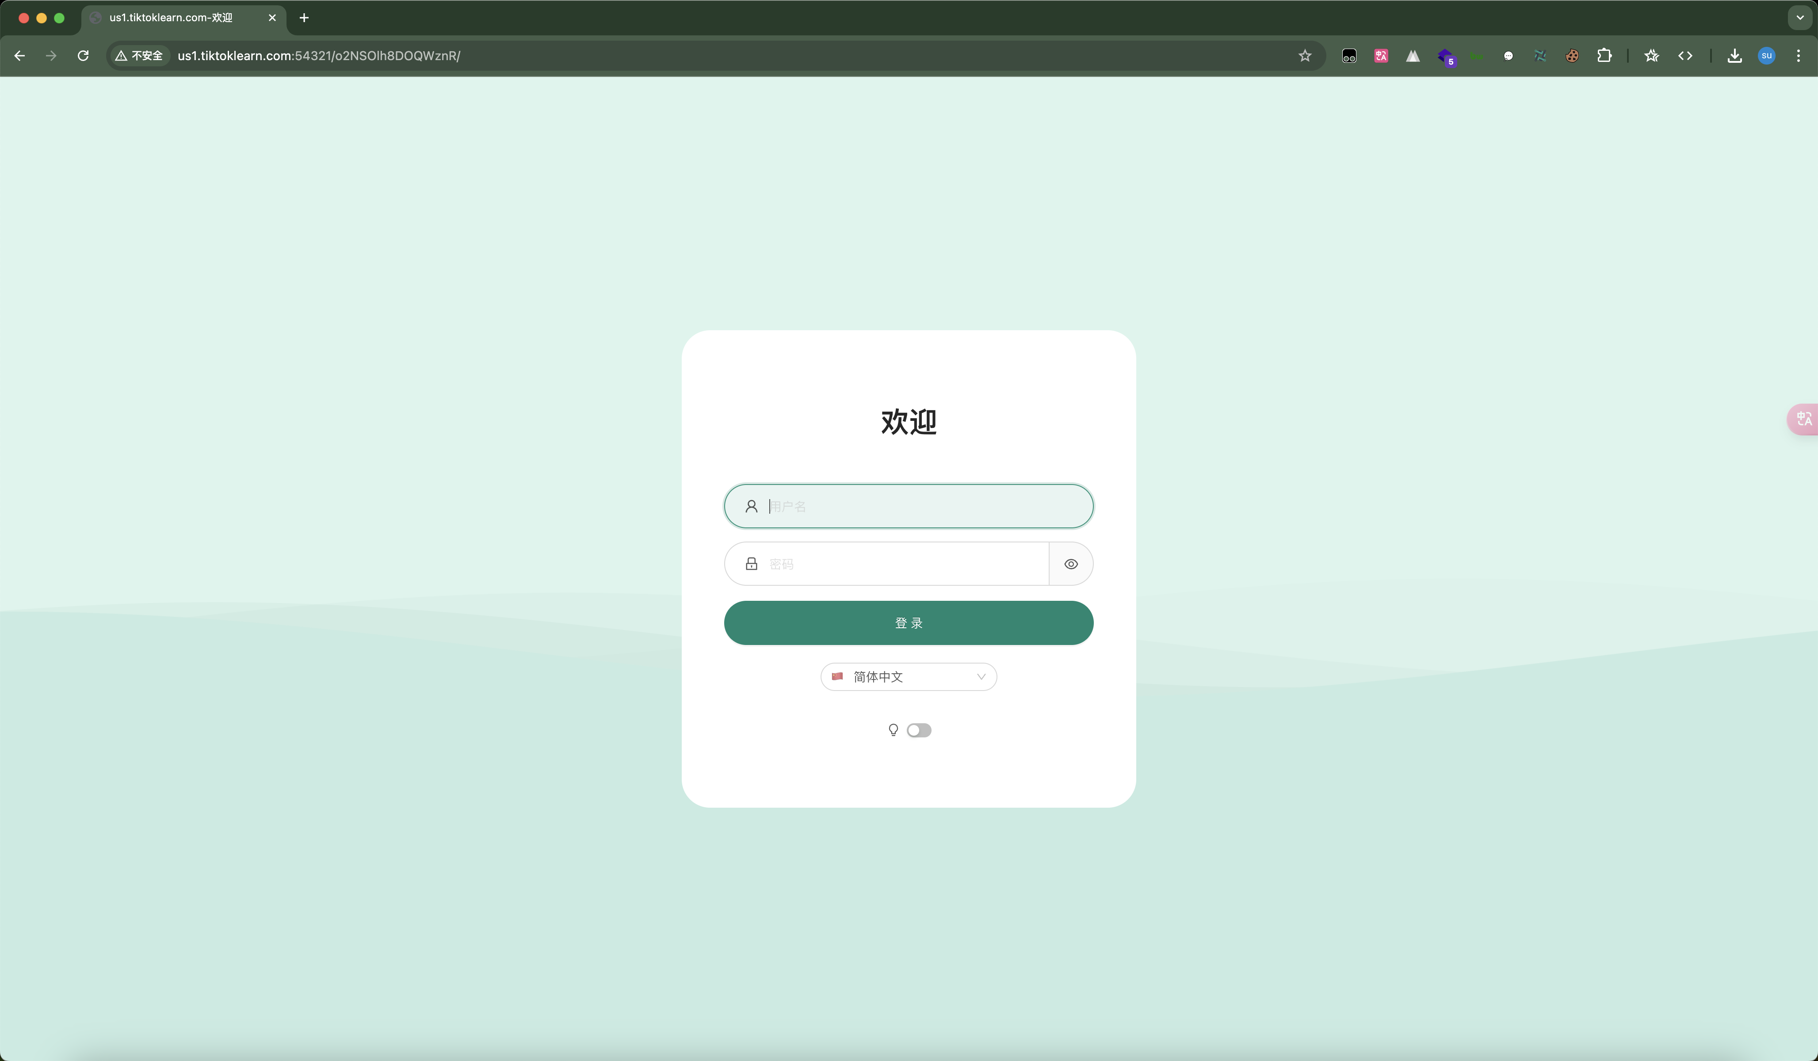Reload the page
Viewport: 1818px width, 1061px height.
click(83, 56)
